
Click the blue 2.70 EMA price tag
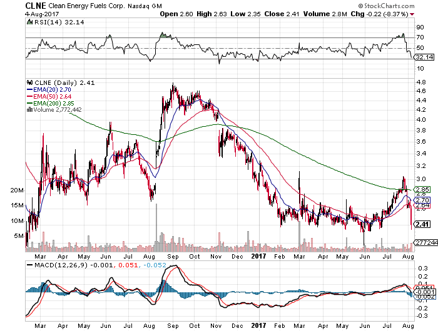click(422, 200)
